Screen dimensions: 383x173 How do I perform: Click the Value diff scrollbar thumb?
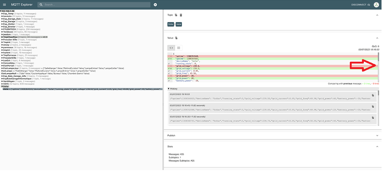379,57
